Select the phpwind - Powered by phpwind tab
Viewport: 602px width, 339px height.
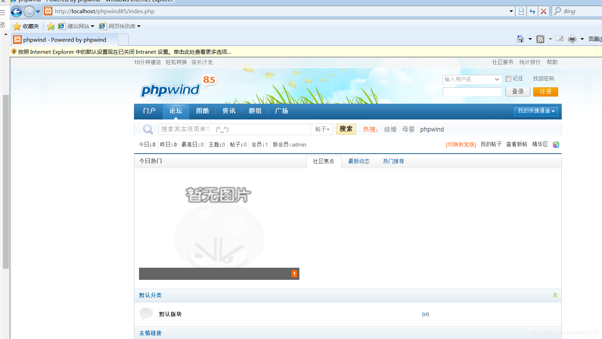tap(65, 40)
